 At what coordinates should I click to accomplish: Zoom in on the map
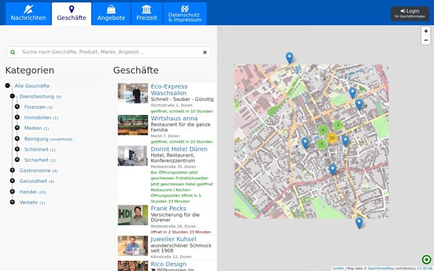[x=426, y=31]
